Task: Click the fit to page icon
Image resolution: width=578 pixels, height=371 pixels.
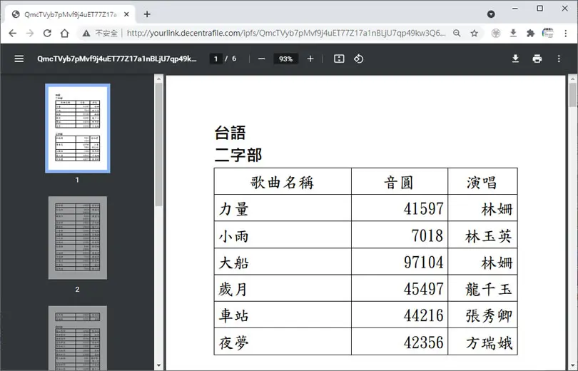Action: coord(339,59)
